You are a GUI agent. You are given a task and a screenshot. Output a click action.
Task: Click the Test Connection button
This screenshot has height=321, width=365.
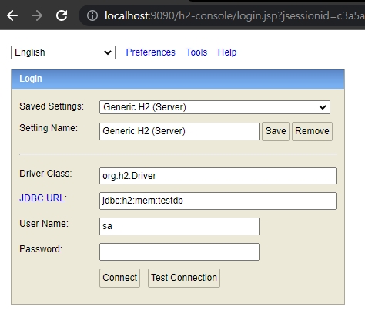184,278
